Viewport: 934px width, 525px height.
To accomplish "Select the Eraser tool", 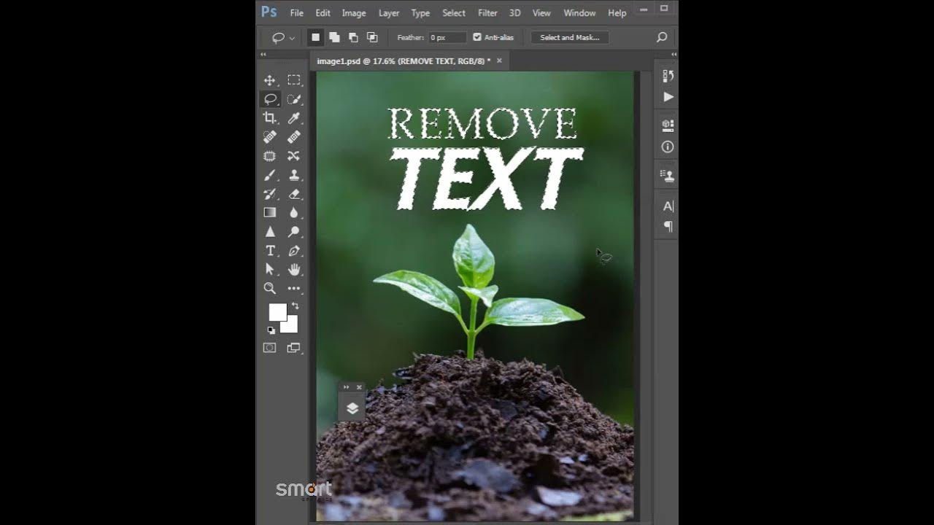I will [x=294, y=194].
